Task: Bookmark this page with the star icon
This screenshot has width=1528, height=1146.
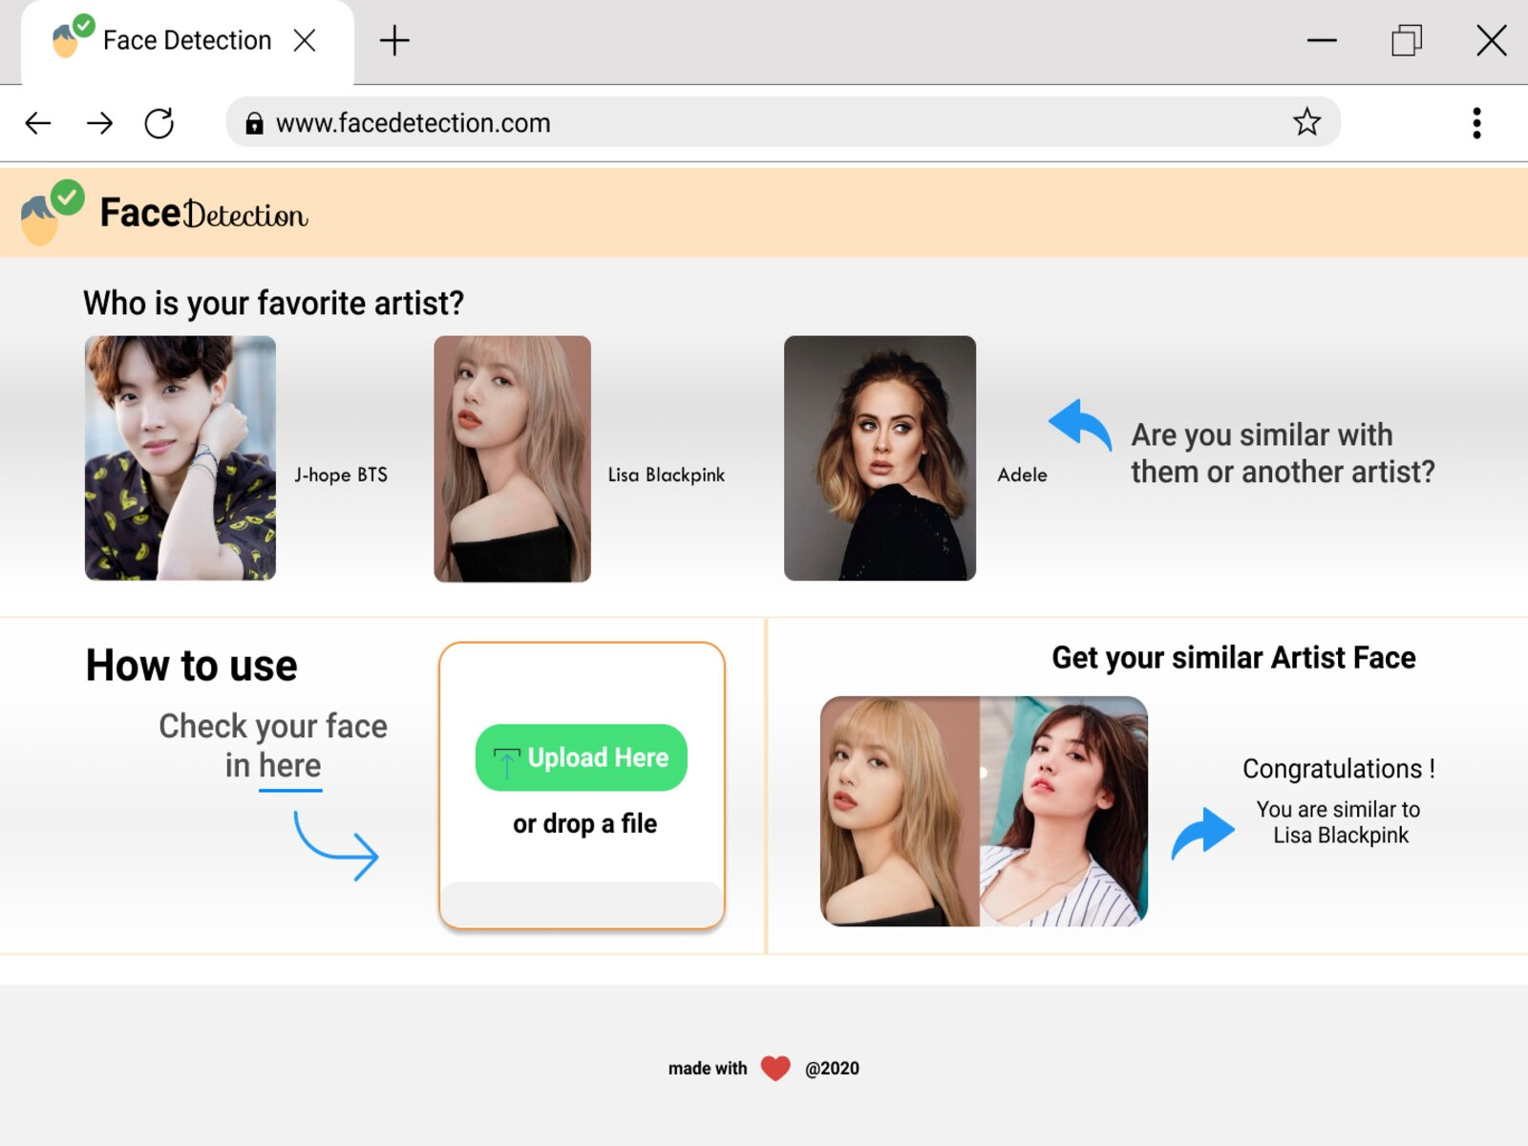Action: tap(1306, 122)
